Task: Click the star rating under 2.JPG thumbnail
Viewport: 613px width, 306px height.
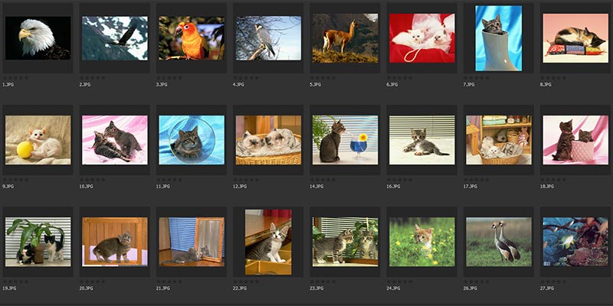Action: [92, 78]
